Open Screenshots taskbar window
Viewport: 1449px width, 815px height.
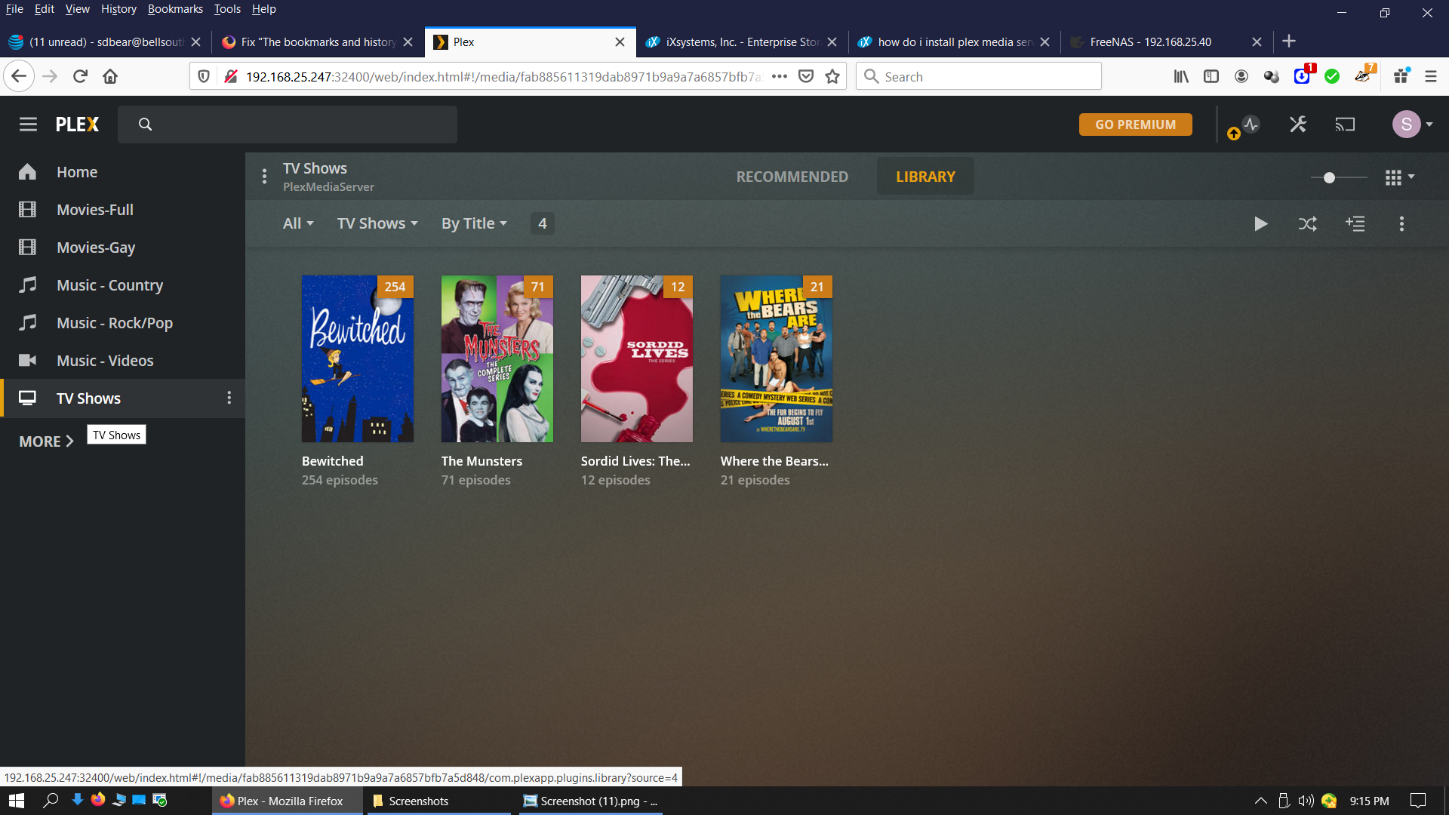point(439,801)
